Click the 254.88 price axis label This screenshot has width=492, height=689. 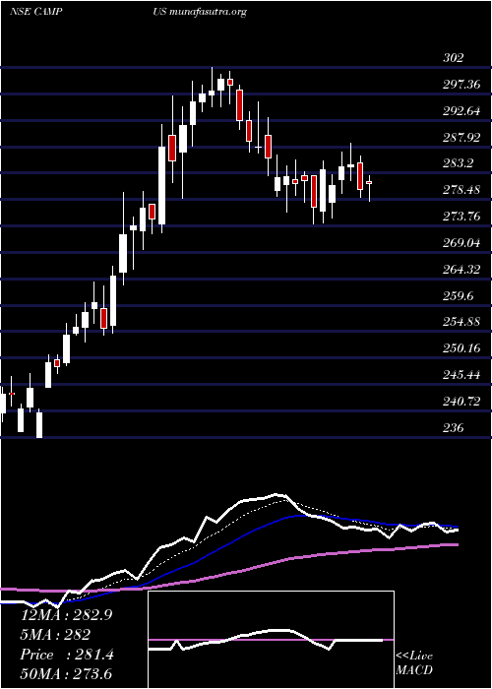(461, 322)
